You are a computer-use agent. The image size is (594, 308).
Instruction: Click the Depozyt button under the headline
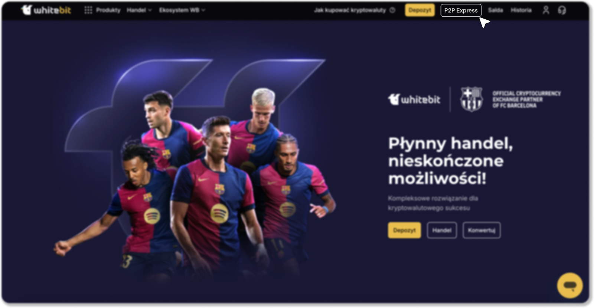point(404,230)
